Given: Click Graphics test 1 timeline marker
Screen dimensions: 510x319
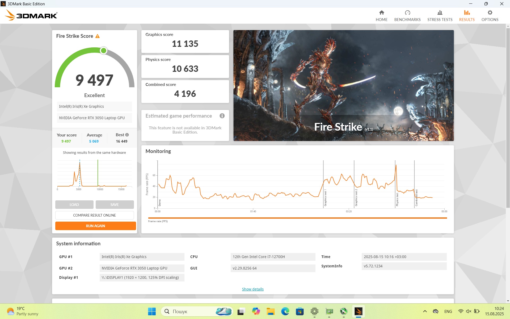Looking at the screenshot, I should click(x=325, y=198).
